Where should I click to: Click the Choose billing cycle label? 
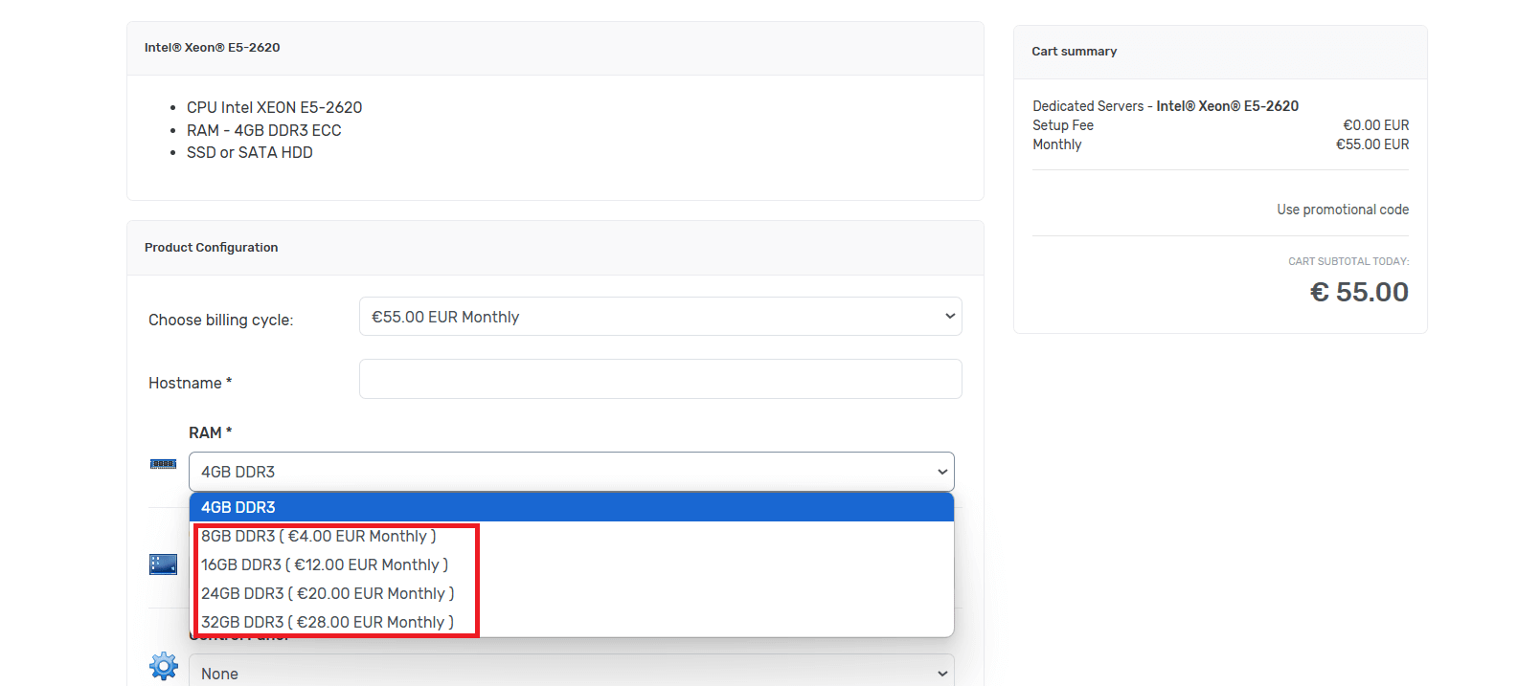pos(220,320)
